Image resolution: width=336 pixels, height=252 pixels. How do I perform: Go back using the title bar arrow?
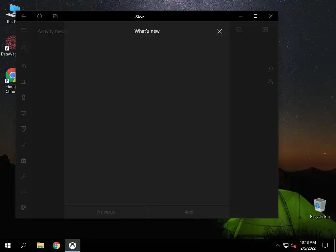24,16
